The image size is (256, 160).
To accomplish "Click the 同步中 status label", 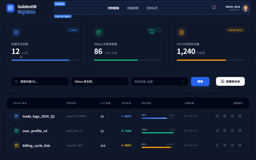I will [x=128, y=116].
